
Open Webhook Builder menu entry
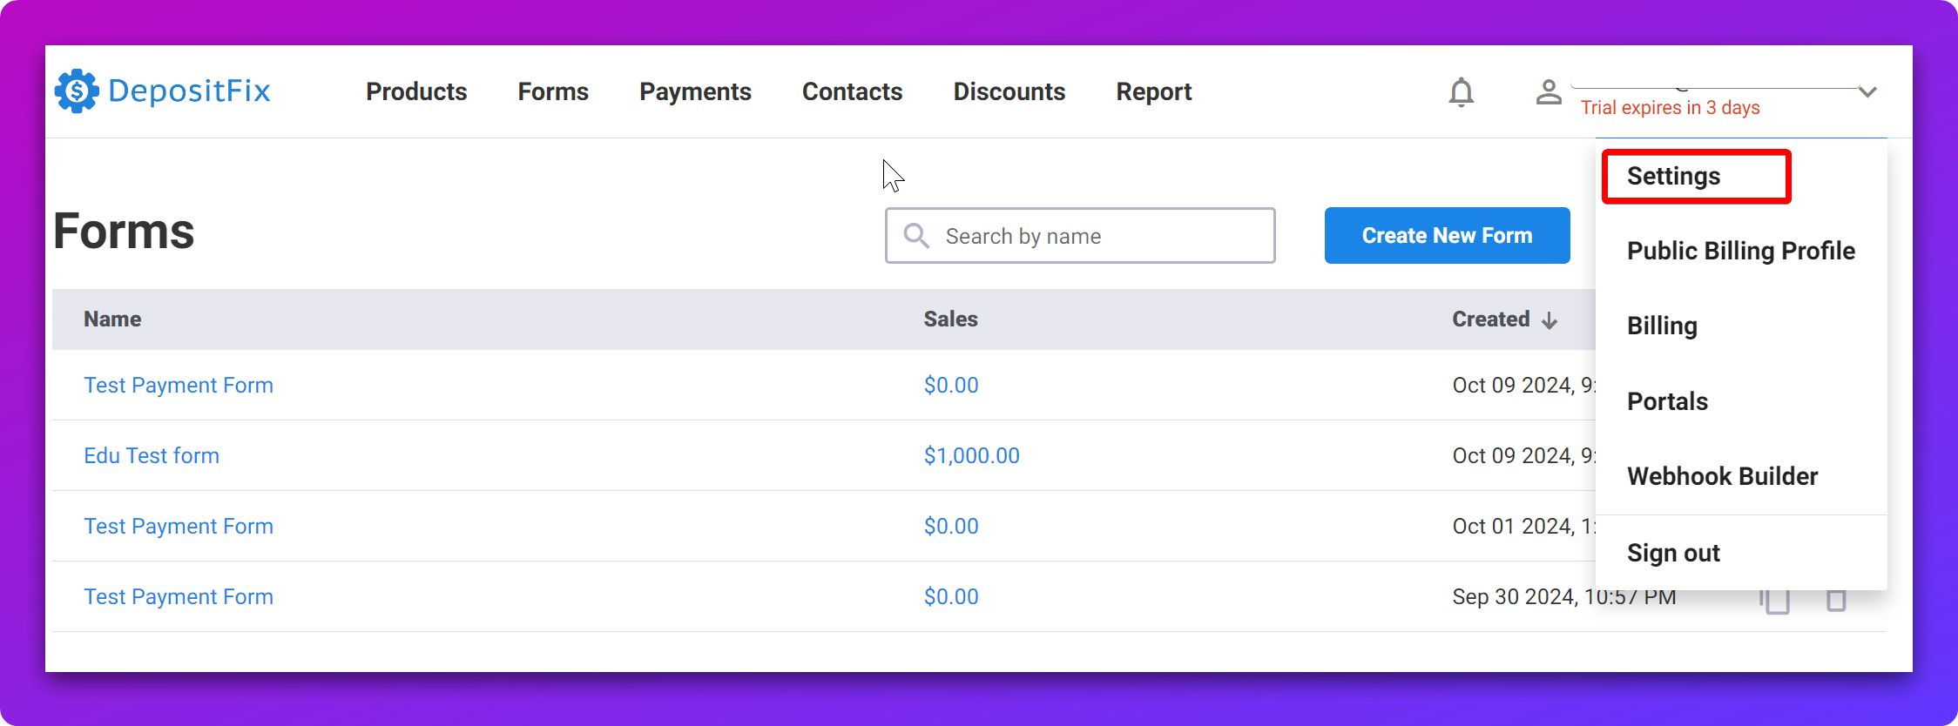1722,476
